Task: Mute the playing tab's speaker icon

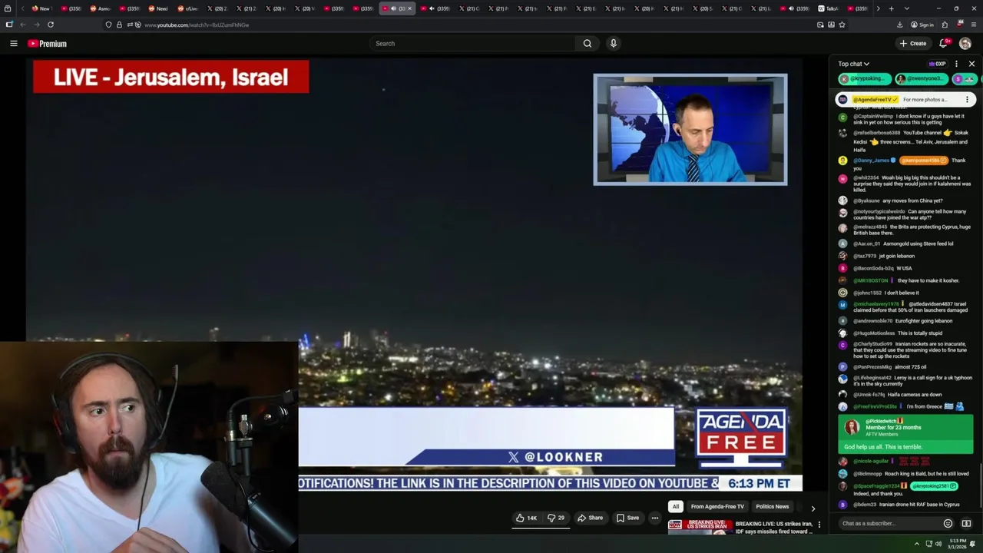Action: point(393,8)
